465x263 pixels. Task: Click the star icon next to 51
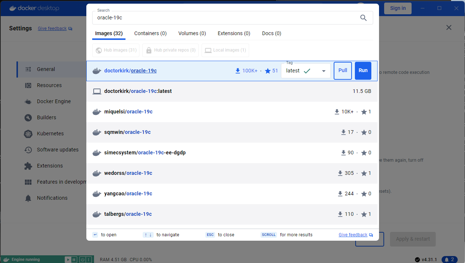tap(267, 71)
